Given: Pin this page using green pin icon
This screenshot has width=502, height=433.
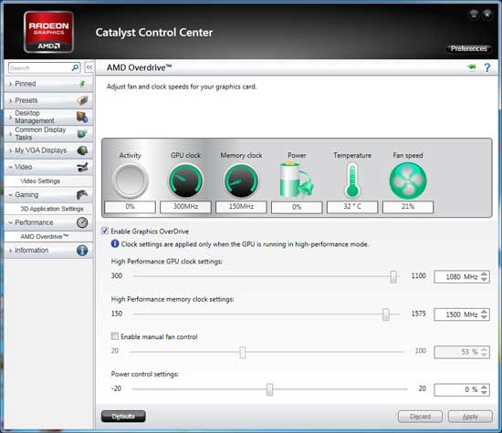Looking at the screenshot, I should (472, 67).
